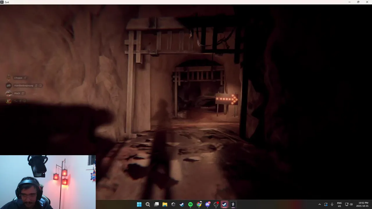The height and width of the screenshot is (209, 372).
Task: Launch File Explorer from taskbar
Action: [165, 204]
